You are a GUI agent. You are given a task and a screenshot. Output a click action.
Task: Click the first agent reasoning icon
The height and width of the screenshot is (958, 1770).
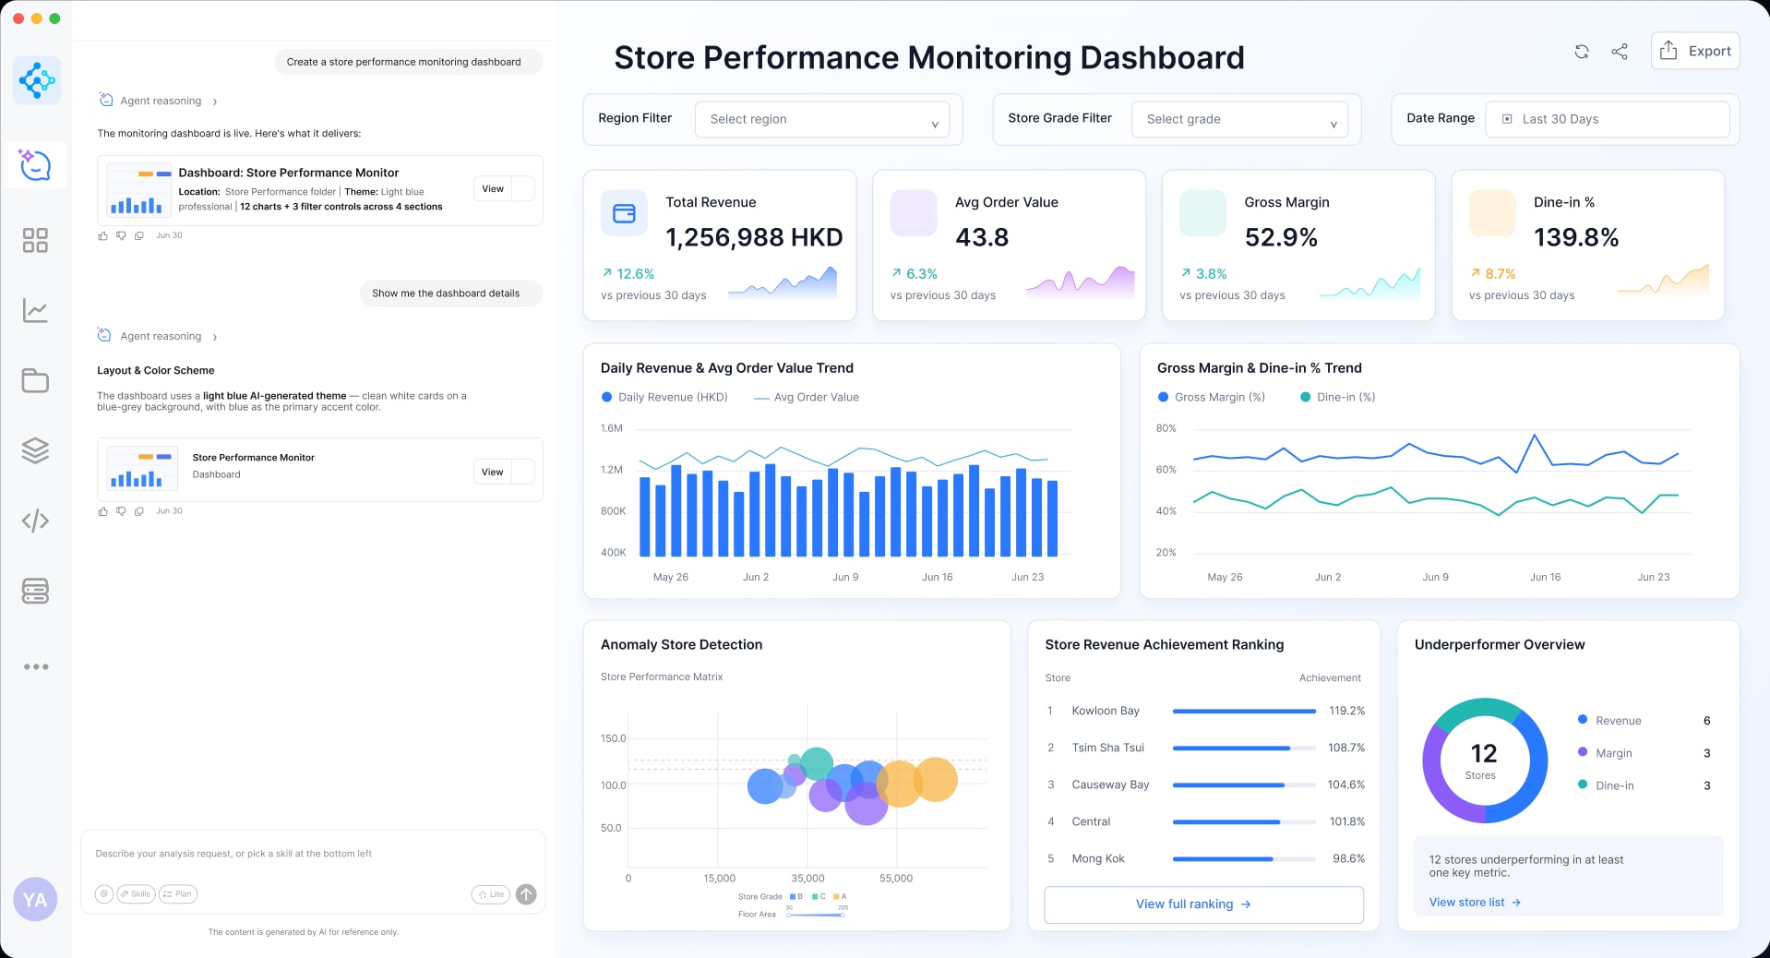tap(105, 100)
